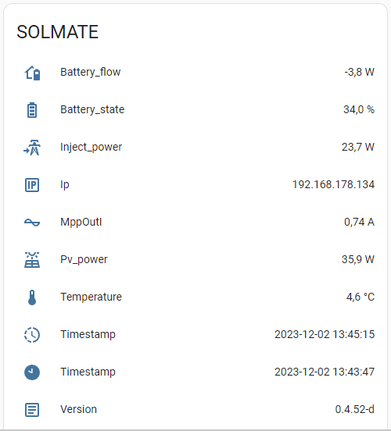Click the SOLMATE card title
This screenshot has width=391, height=431.
click(x=57, y=32)
